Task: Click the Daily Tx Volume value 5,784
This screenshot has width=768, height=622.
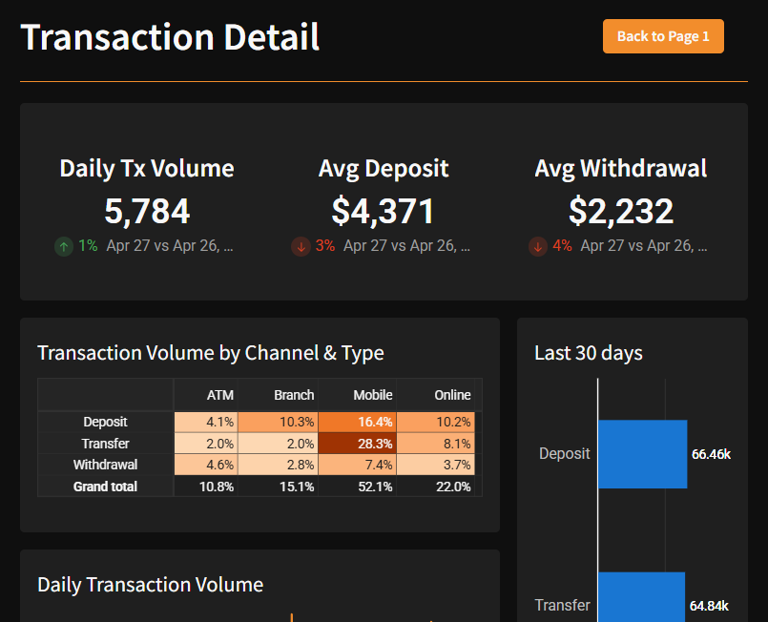Action: tap(147, 211)
